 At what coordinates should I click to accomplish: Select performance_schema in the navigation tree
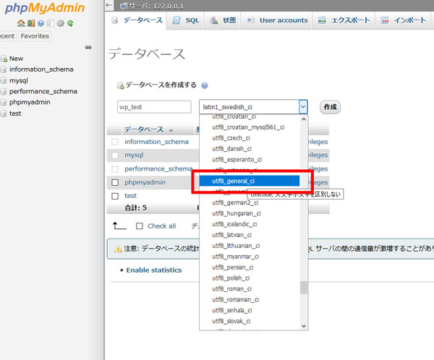tap(43, 91)
